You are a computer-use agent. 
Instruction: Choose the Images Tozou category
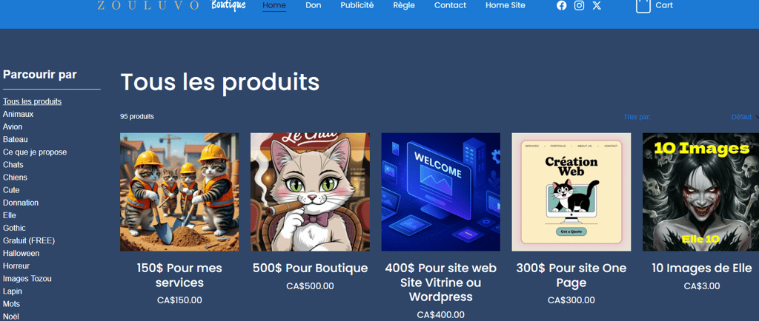pos(27,279)
